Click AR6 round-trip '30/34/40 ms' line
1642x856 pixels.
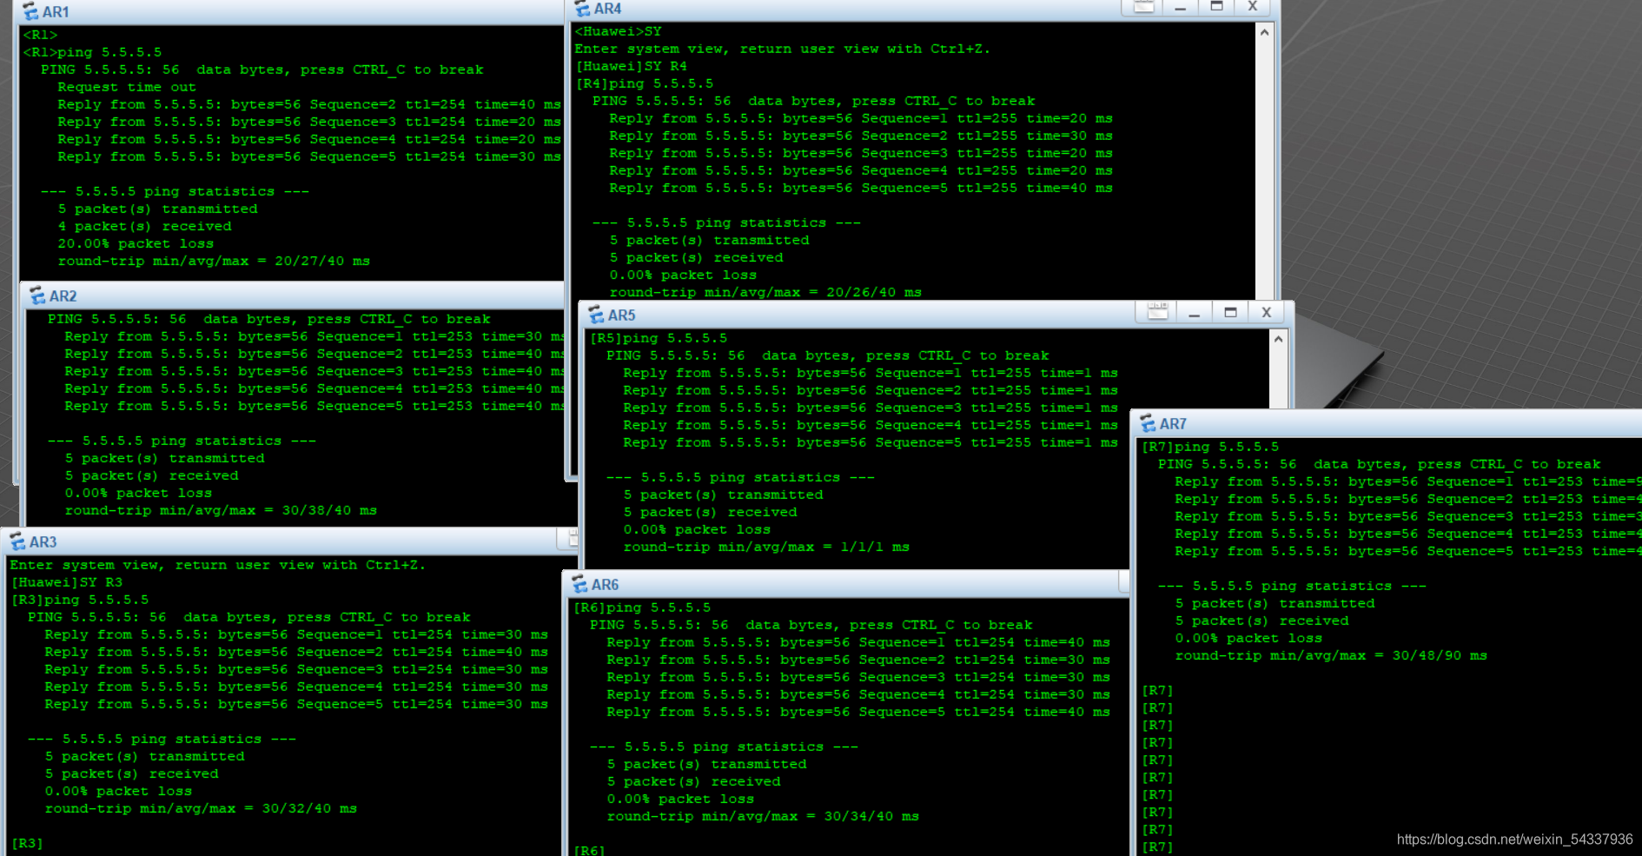pos(763,816)
